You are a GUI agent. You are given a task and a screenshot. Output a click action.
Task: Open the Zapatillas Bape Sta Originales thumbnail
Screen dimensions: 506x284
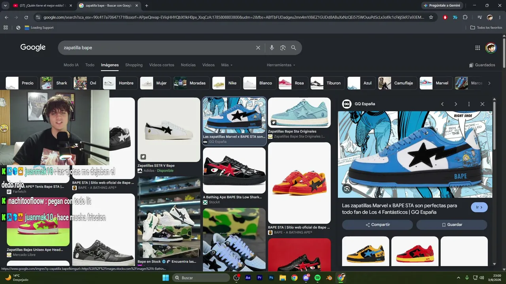[299, 113]
